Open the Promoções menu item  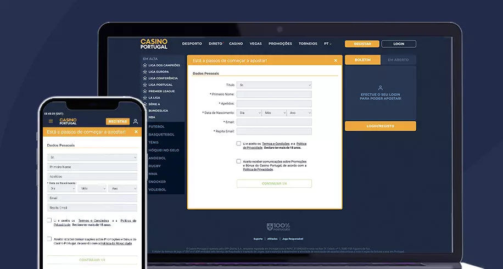(x=280, y=44)
